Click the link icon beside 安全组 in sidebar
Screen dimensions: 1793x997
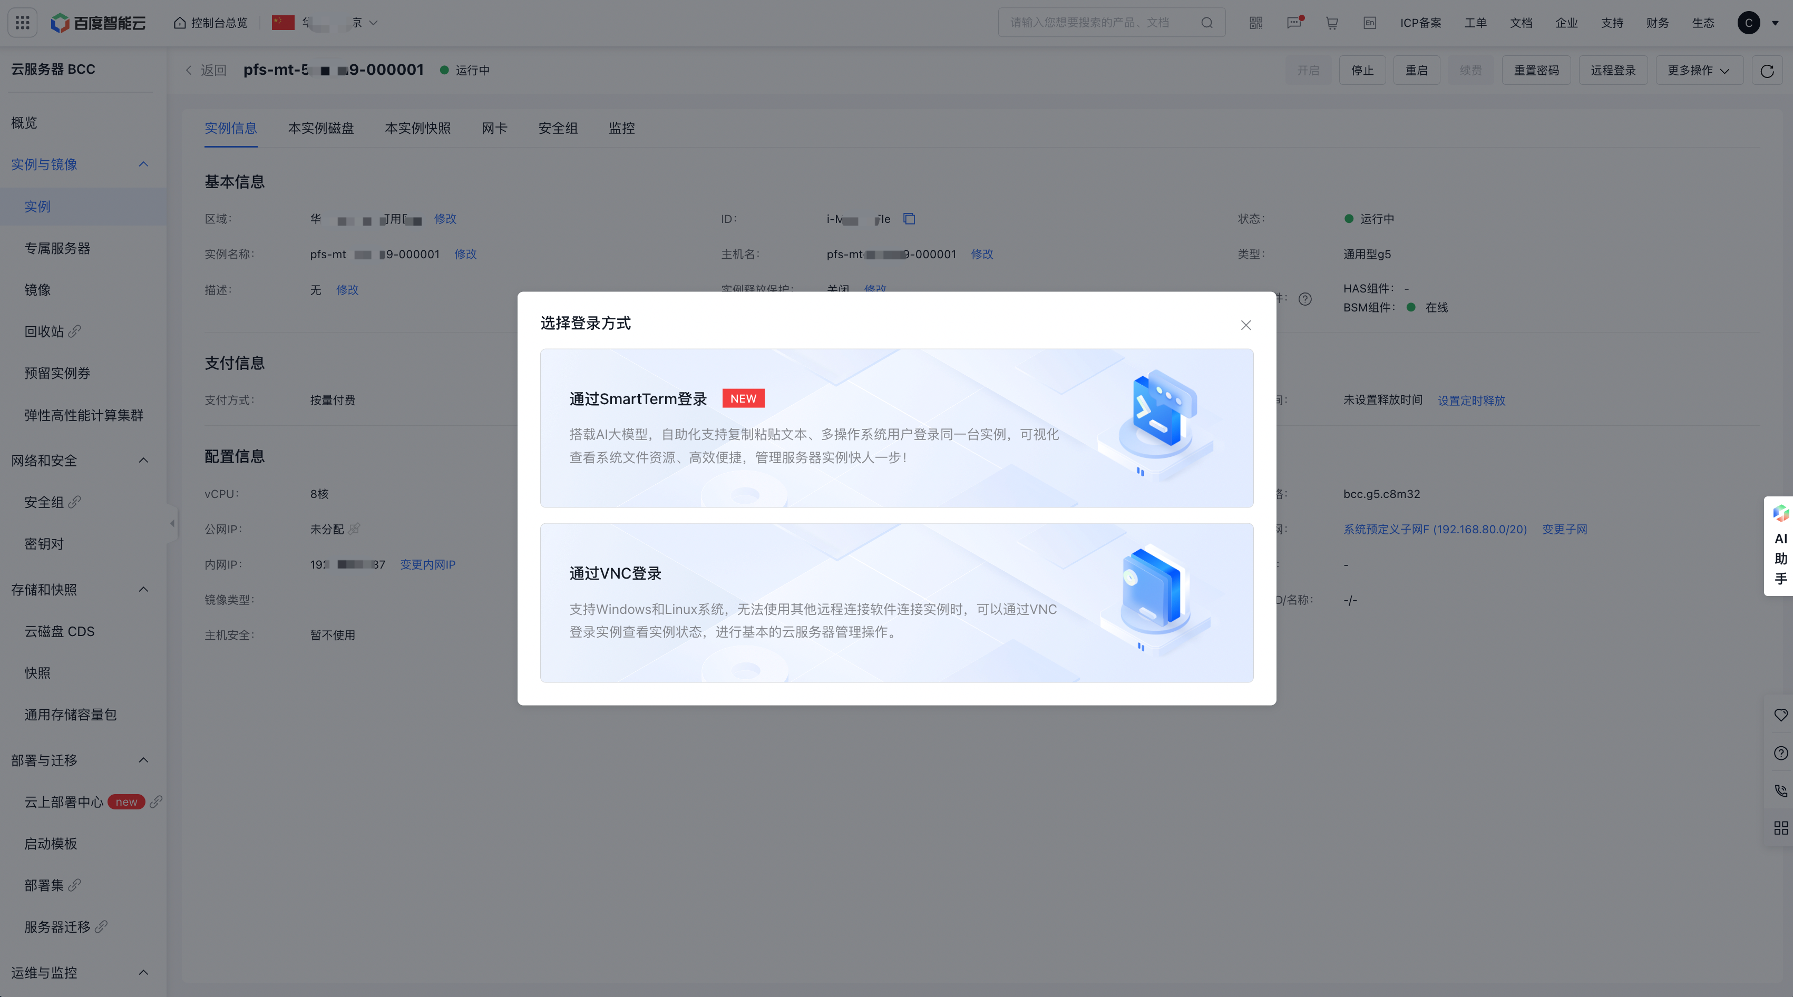(x=74, y=502)
